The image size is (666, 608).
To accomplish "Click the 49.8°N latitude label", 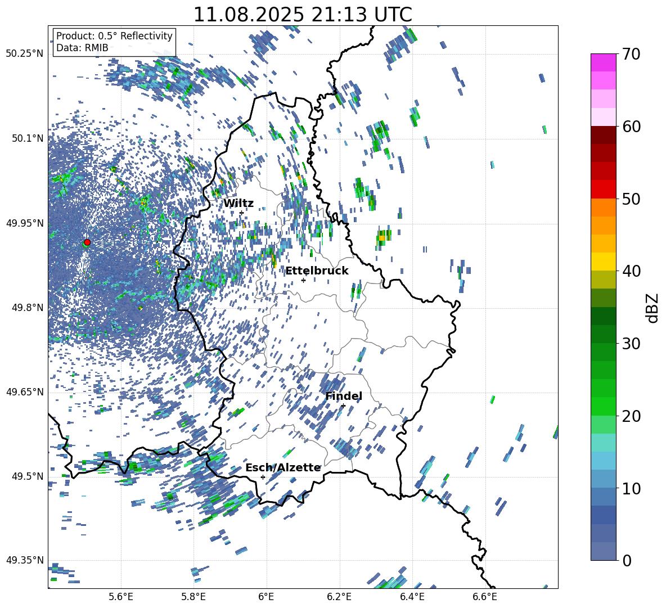I will click(x=27, y=308).
